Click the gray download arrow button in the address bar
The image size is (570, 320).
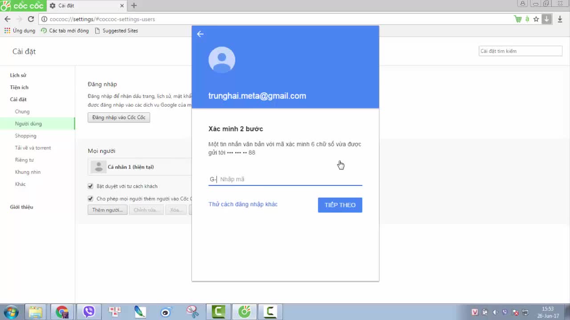547,19
